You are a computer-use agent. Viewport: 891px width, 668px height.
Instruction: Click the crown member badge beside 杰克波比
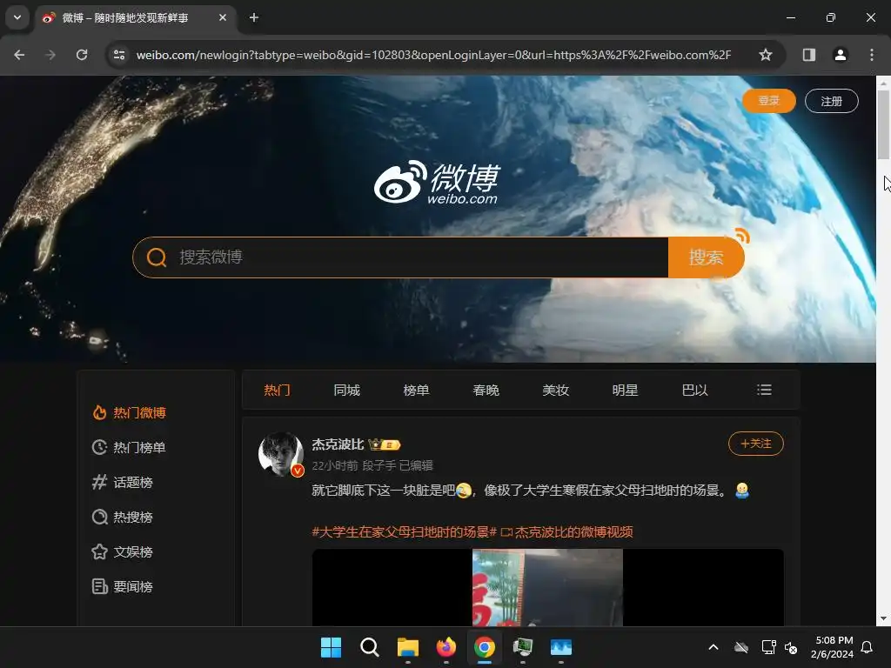(x=384, y=444)
